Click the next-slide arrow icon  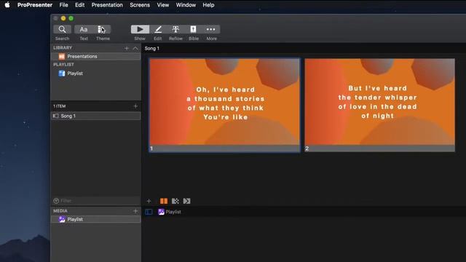[186, 201]
